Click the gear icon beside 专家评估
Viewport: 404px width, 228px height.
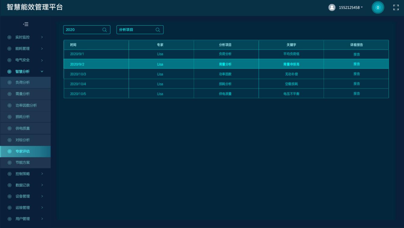pyautogui.click(x=9, y=152)
